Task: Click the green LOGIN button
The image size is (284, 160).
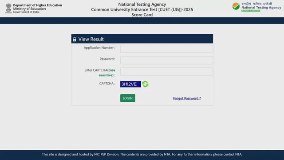Action: 127,98
